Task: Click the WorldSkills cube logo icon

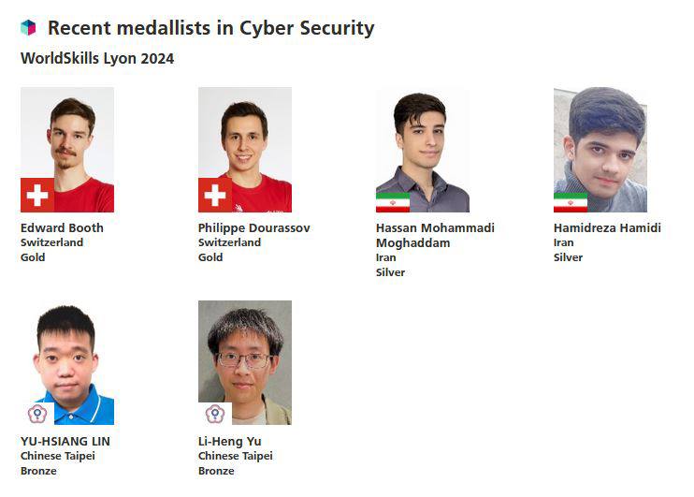Action: pyautogui.click(x=28, y=28)
